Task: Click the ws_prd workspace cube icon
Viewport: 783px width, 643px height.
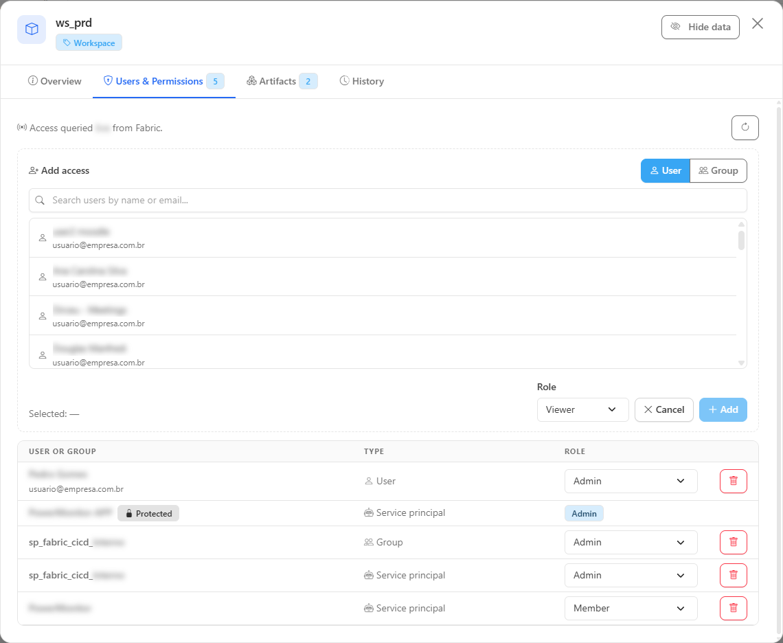Action: 32,30
